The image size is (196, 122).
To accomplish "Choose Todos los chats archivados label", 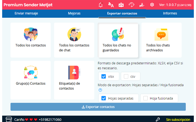I will [x=158, y=48].
